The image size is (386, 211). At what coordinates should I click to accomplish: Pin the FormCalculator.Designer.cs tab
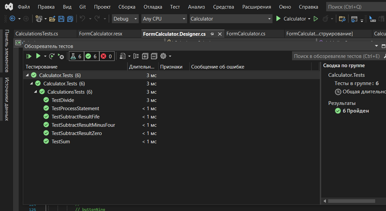point(212,34)
